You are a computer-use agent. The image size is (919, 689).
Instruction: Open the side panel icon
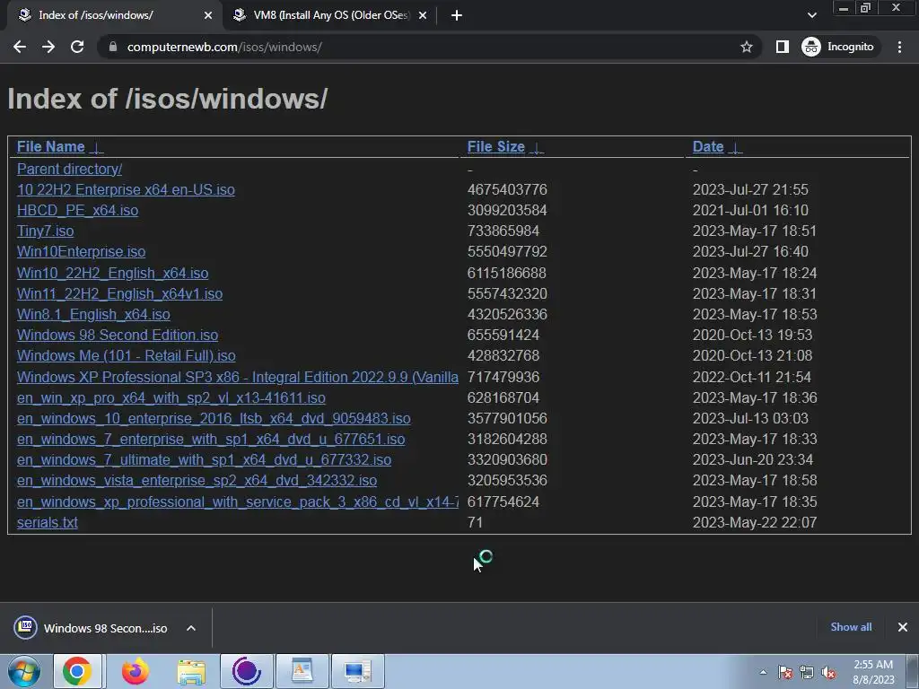[782, 47]
